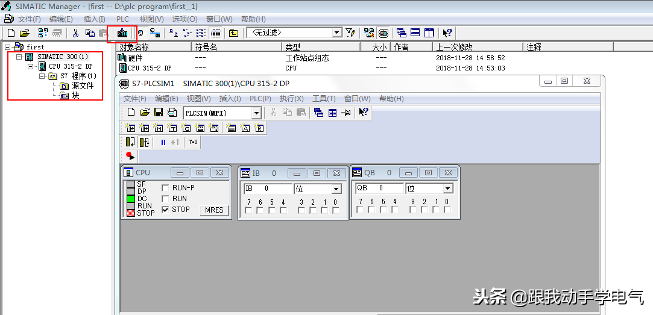
Task: Insert a counter view with C icon
Action: point(186,128)
